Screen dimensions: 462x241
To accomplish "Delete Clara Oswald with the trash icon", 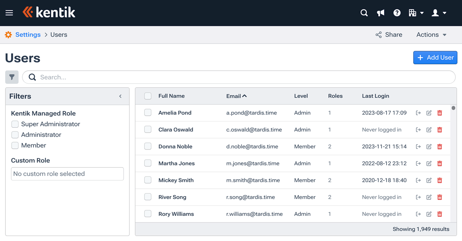I will (440, 129).
